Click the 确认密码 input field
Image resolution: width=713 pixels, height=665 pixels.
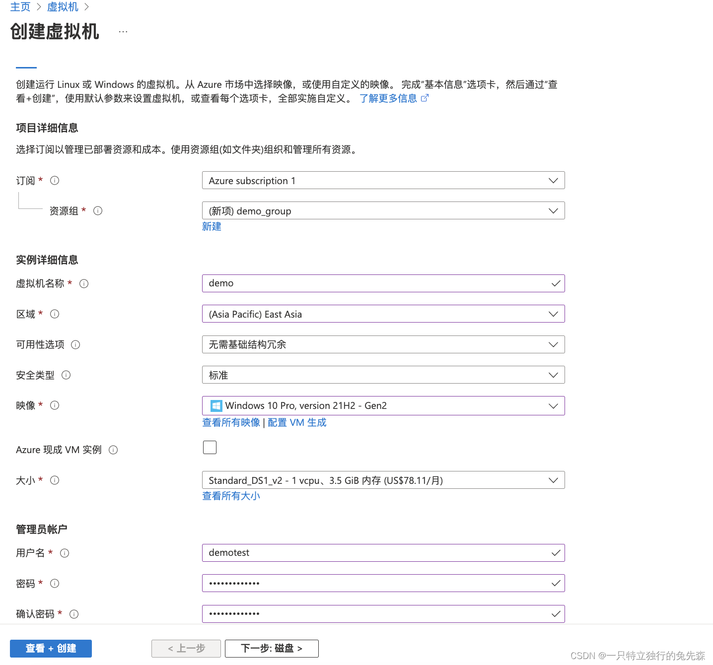383,614
